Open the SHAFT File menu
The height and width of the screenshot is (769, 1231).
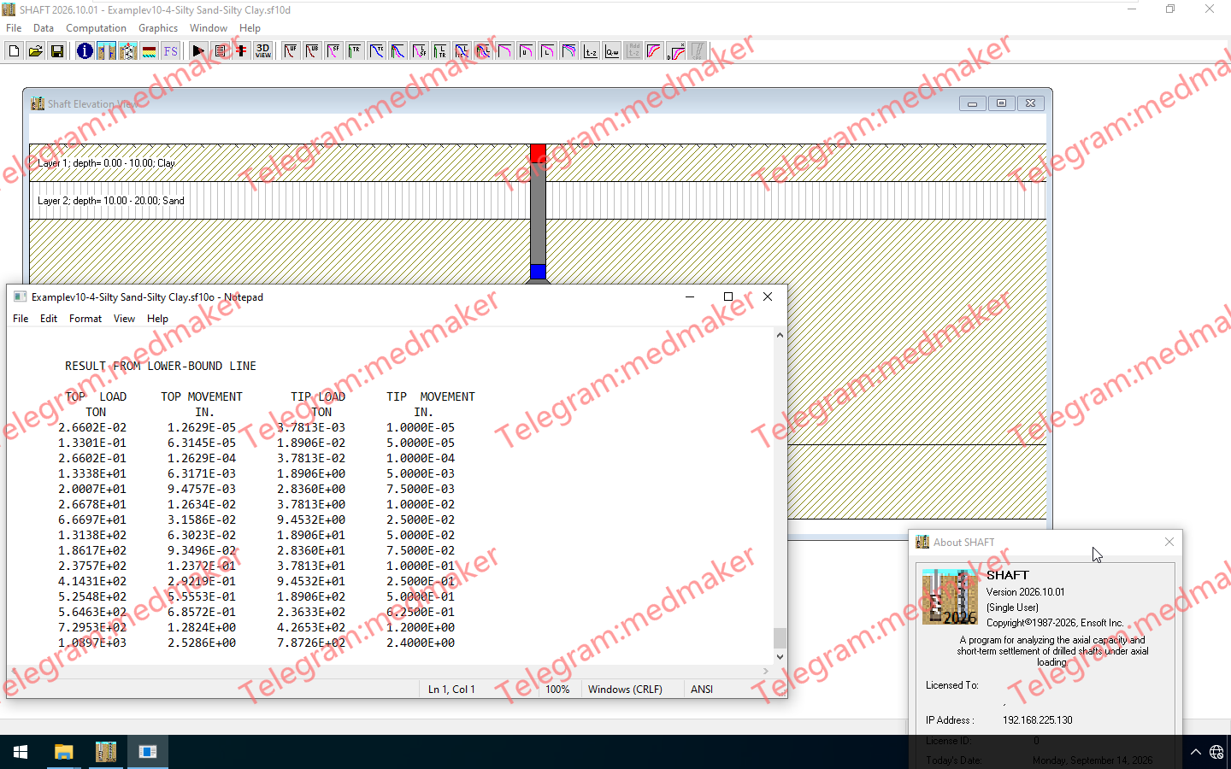[14, 28]
